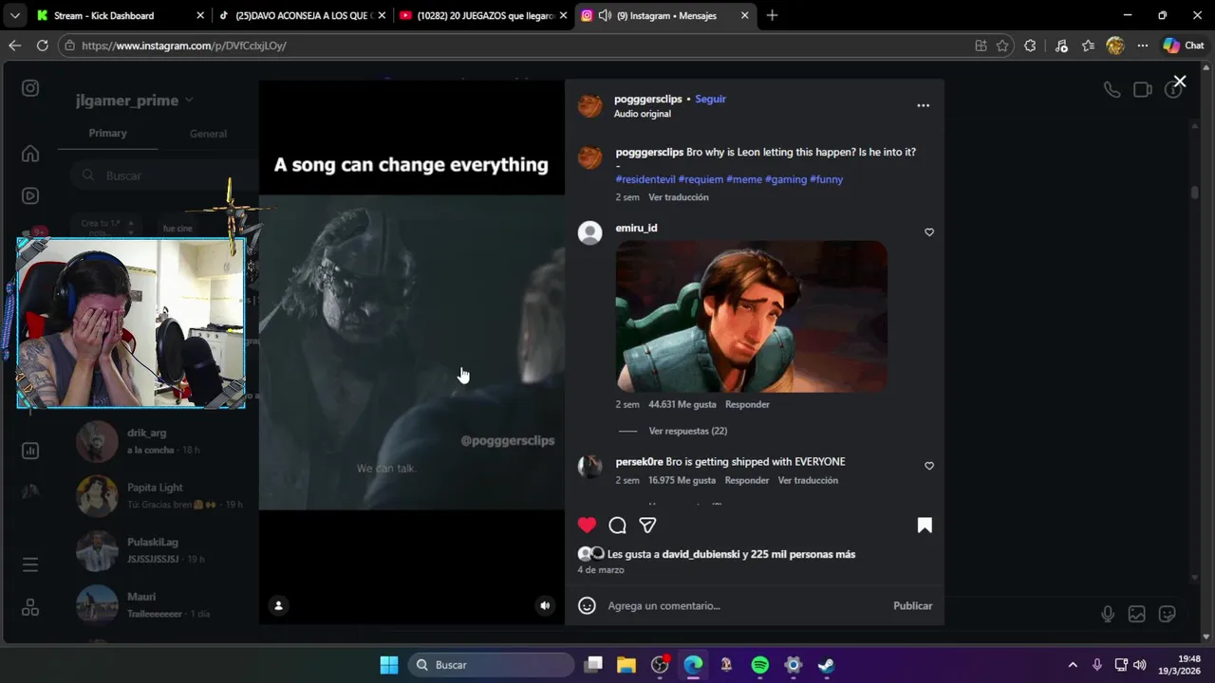This screenshot has height=683, width=1215.
Task: Open conversation with Papita Light
Action: coord(161,495)
